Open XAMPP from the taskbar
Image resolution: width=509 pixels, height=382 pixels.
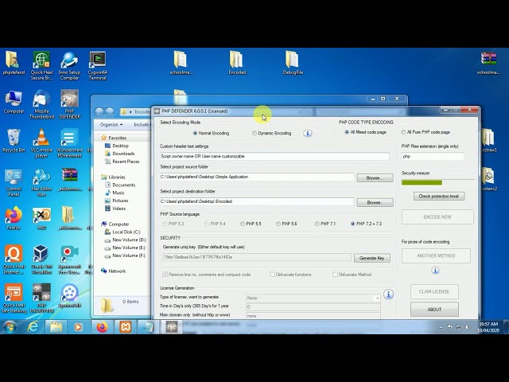(x=125, y=327)
